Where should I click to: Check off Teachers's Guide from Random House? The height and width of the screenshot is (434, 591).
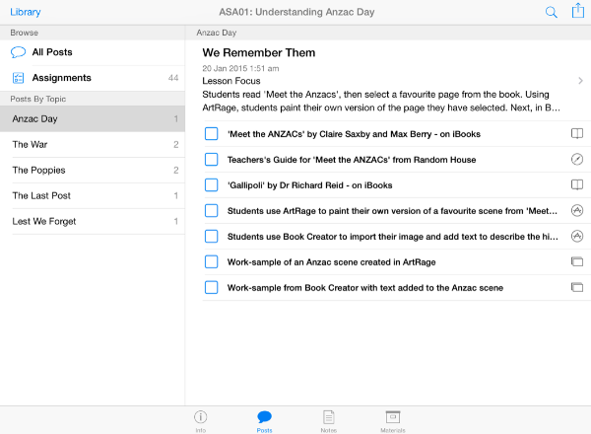[211, 159]
